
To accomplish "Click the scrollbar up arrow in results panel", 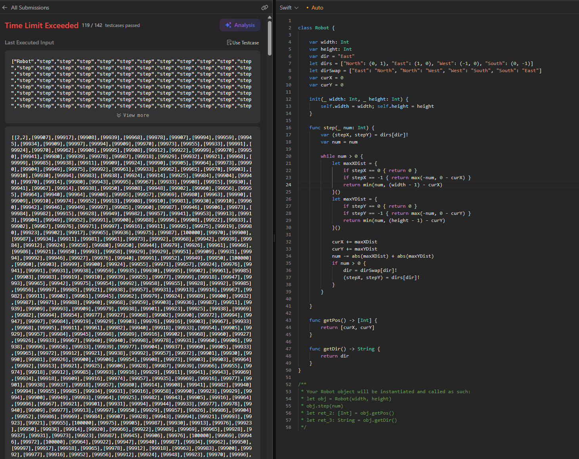I will pos(269,17).
